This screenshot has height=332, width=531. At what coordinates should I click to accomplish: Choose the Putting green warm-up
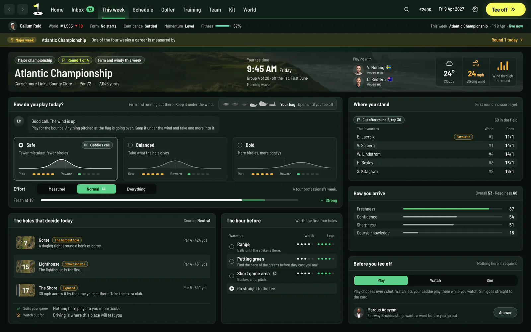click(x=282, y=261)
